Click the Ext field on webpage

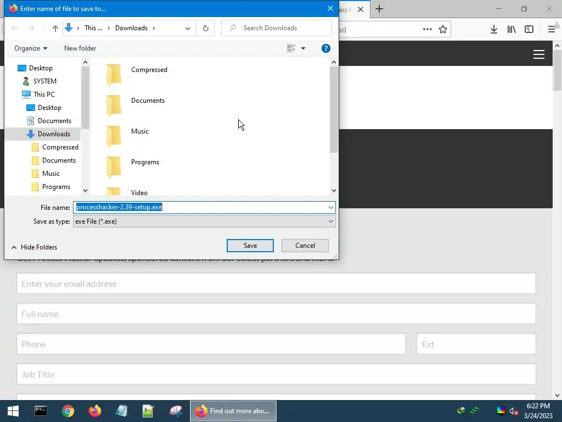click(476, 344)
